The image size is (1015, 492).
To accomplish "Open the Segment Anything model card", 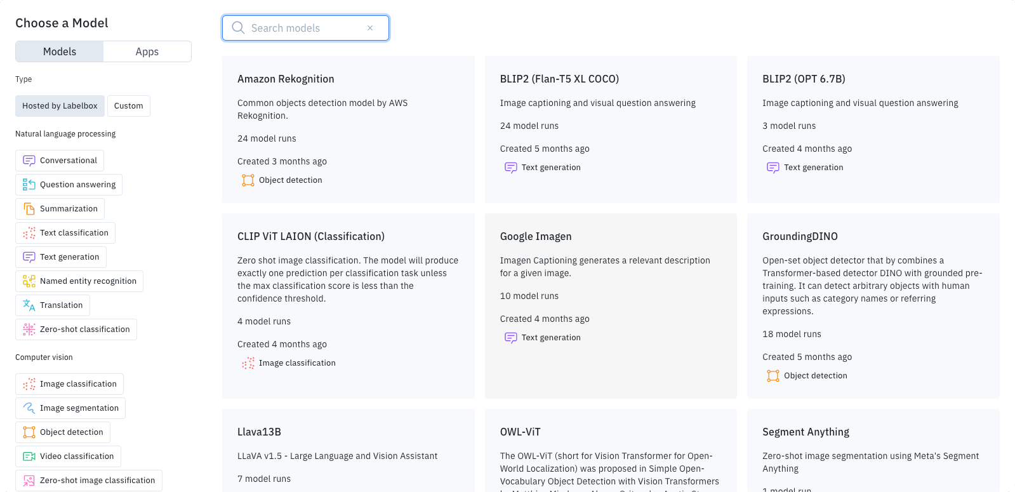I will [873, 450].
